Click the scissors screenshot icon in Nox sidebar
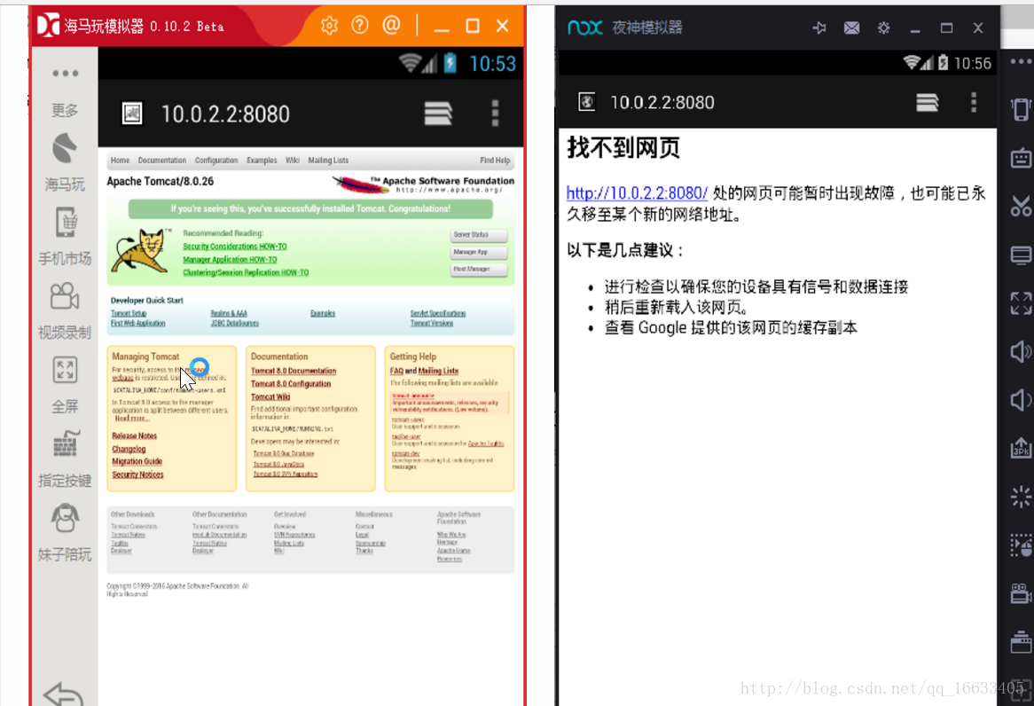Image resolution: width=1034 pixels, height=706 pixels. point(1021,206)
